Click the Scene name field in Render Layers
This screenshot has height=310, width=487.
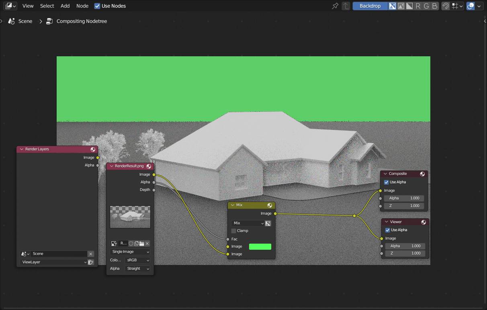(59, 254)
